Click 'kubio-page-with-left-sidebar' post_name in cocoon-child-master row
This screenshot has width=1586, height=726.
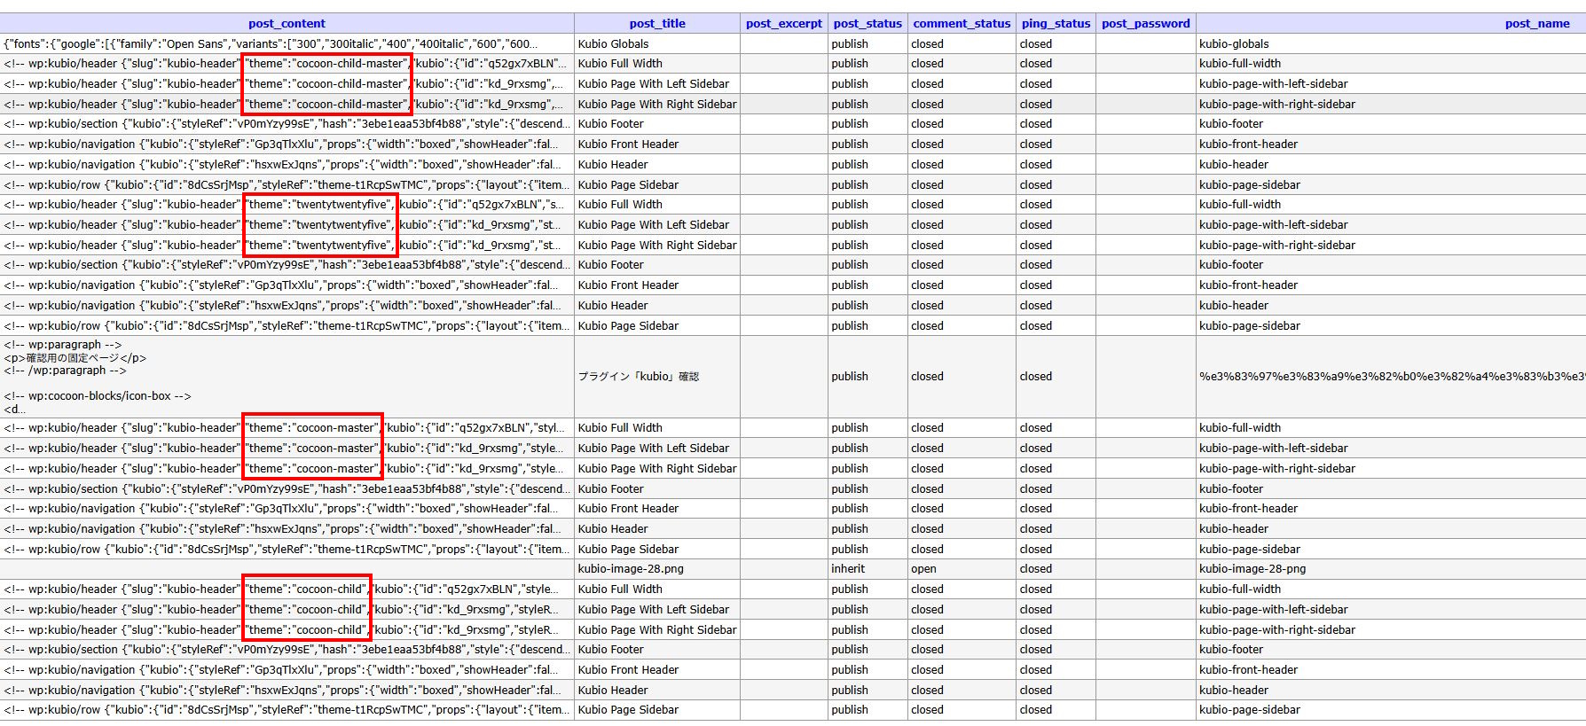pos(1390,84)
